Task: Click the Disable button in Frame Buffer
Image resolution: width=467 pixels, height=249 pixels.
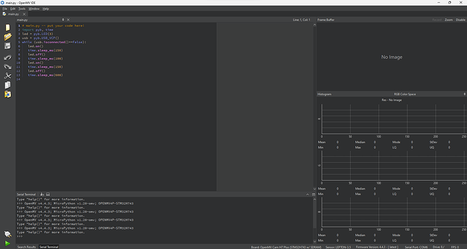Action: tap(460, 20)
